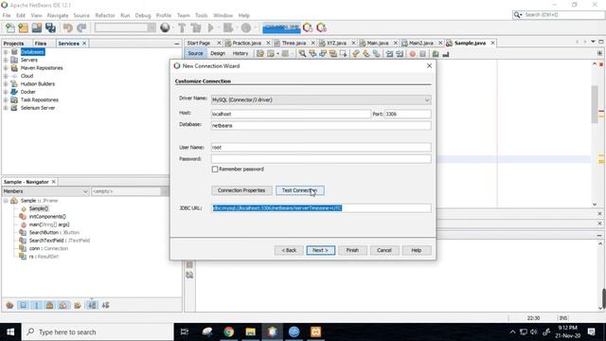Click the memory usage bar in toolbar
The image size is (606, 341).
point(281,27)
